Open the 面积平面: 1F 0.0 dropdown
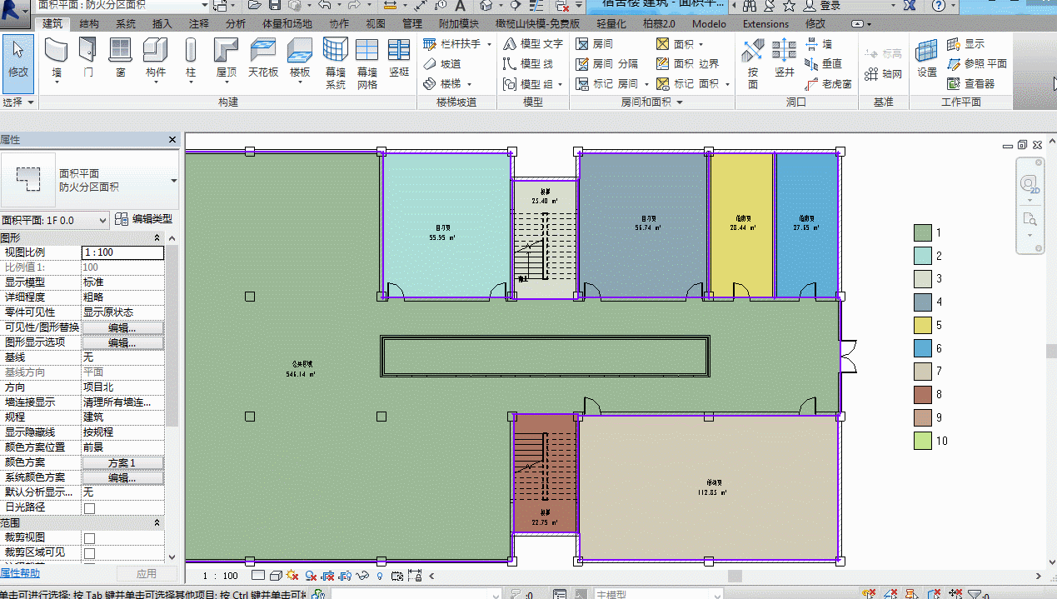Image resolution: width=1057 pixels, height=599 pixels. [55, 220]
